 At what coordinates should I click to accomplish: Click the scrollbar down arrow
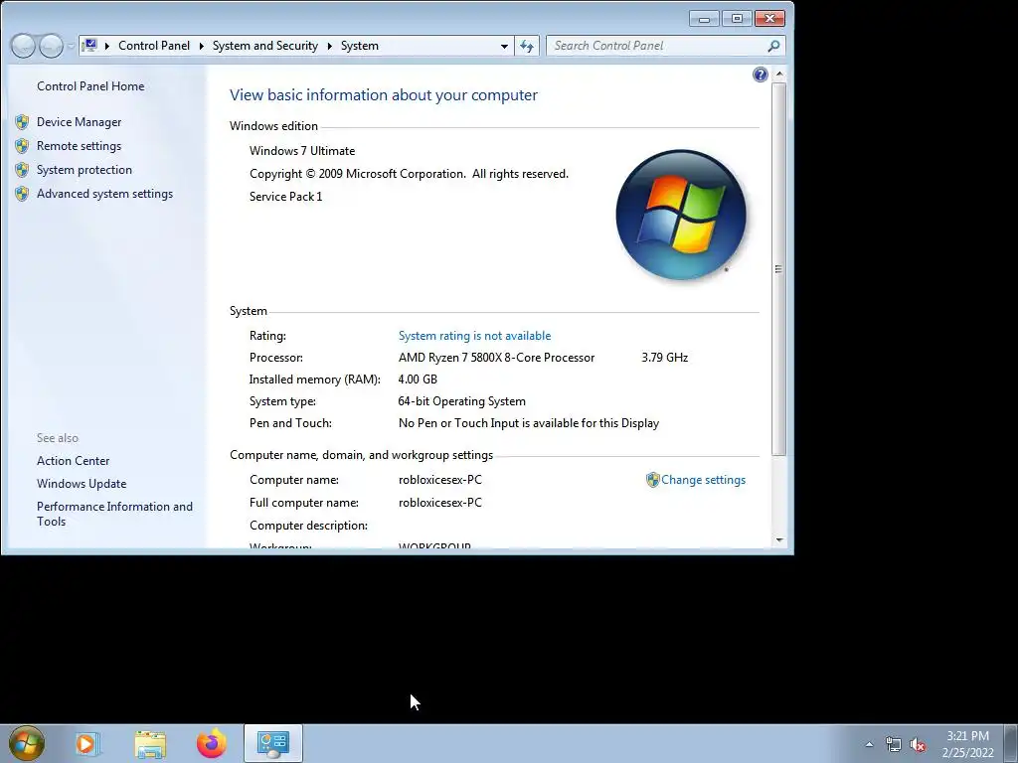(x=779, y=539)
